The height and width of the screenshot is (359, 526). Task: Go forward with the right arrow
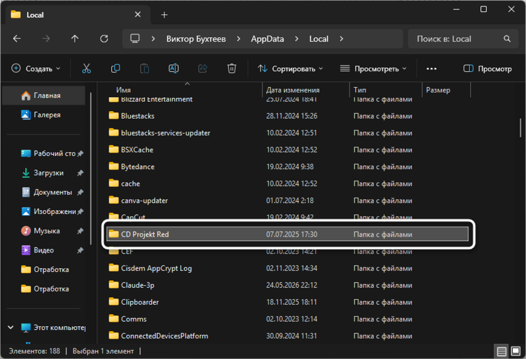pos(46,39)
